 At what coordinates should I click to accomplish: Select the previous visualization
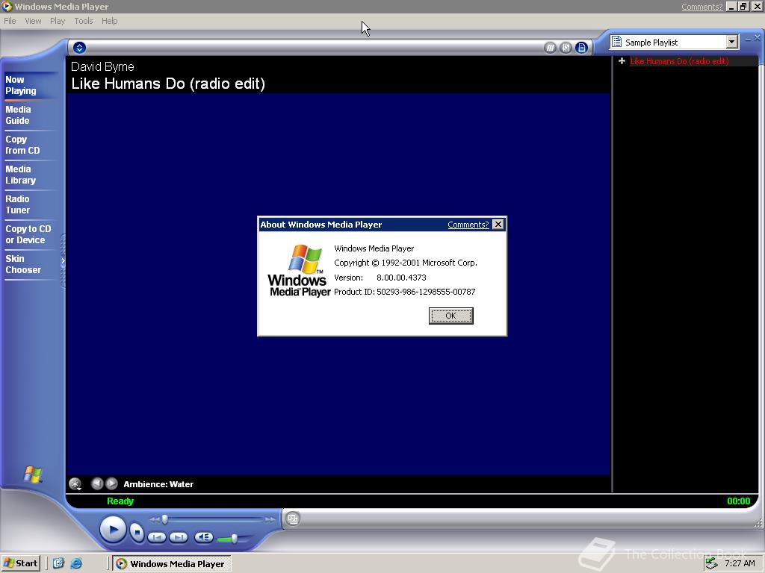(x=97, y=483)
